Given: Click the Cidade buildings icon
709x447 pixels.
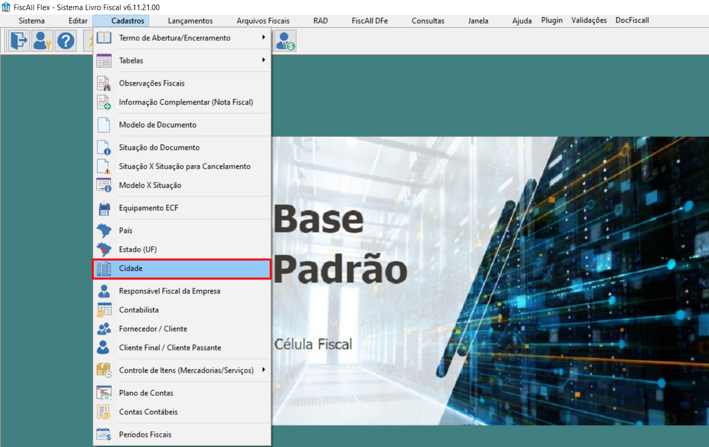Looking at the screenshot, I should point(104,268).
